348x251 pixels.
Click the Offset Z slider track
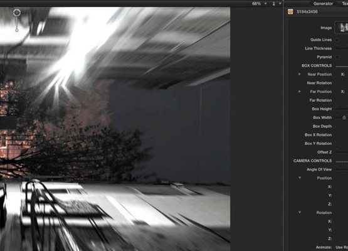(342, 152)
